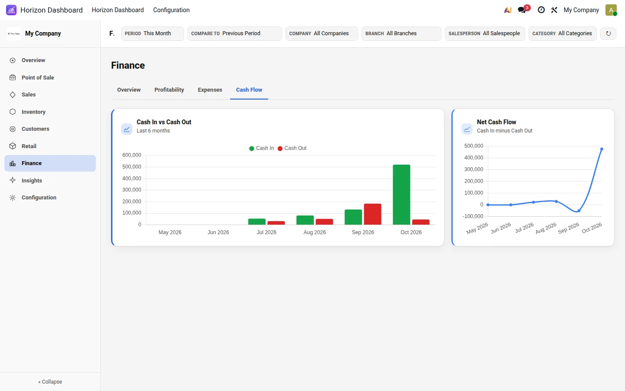Screen dimensions: 625x391
Task: Click the Oct 2026 green Cash In bar
Action: coord(401,195)
